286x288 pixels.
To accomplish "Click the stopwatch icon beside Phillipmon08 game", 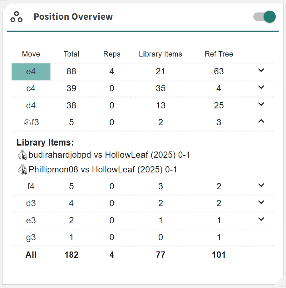I will click(23, 170).
